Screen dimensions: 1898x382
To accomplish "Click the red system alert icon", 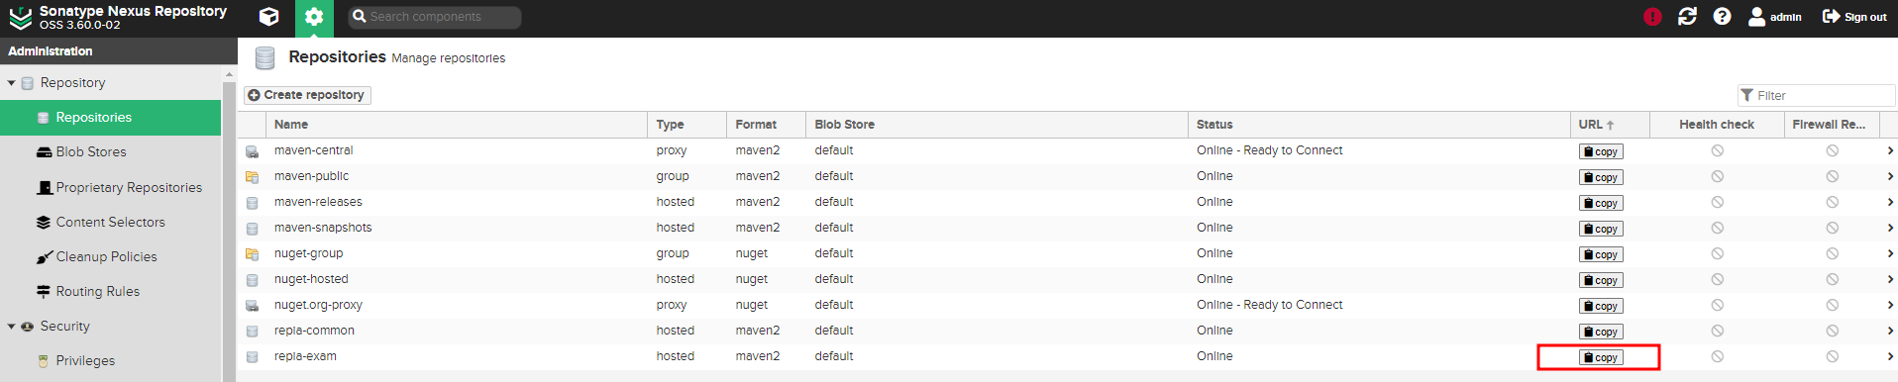I will point(1652,17).
